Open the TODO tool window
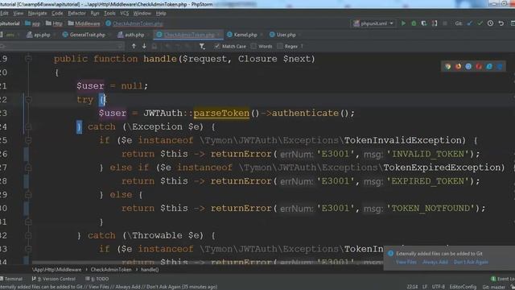This screenshot has height=290, width=515. tap(97, 279)
